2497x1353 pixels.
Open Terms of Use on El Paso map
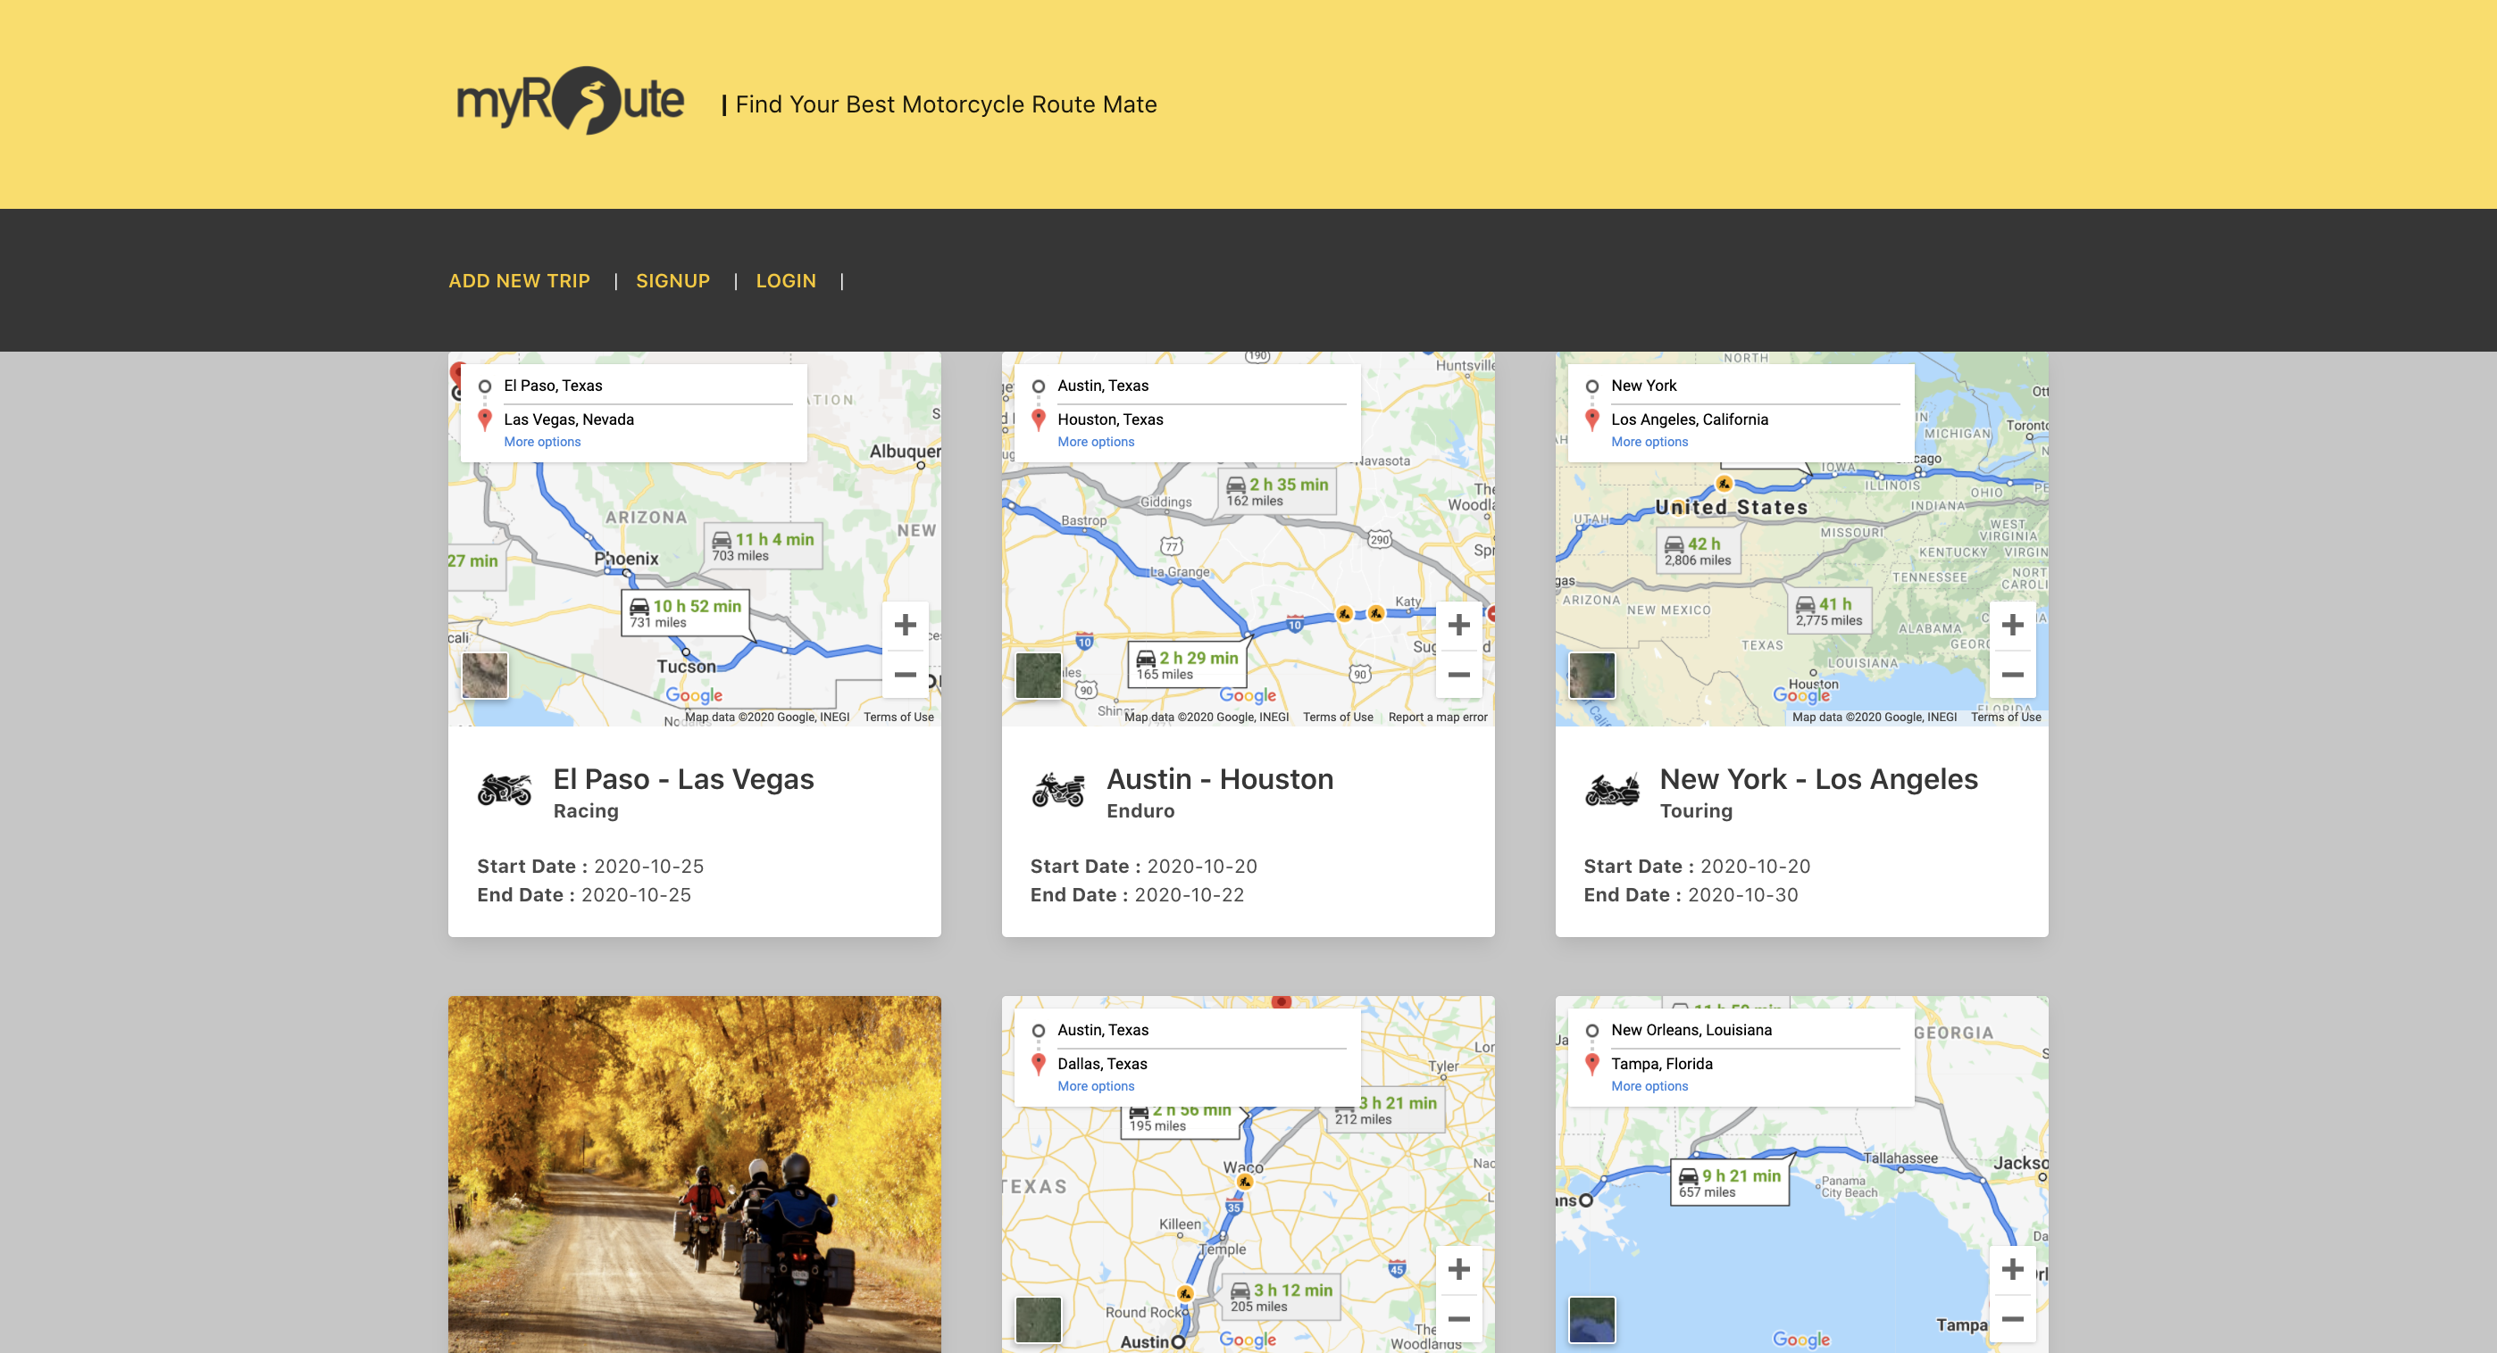[898, 717]
